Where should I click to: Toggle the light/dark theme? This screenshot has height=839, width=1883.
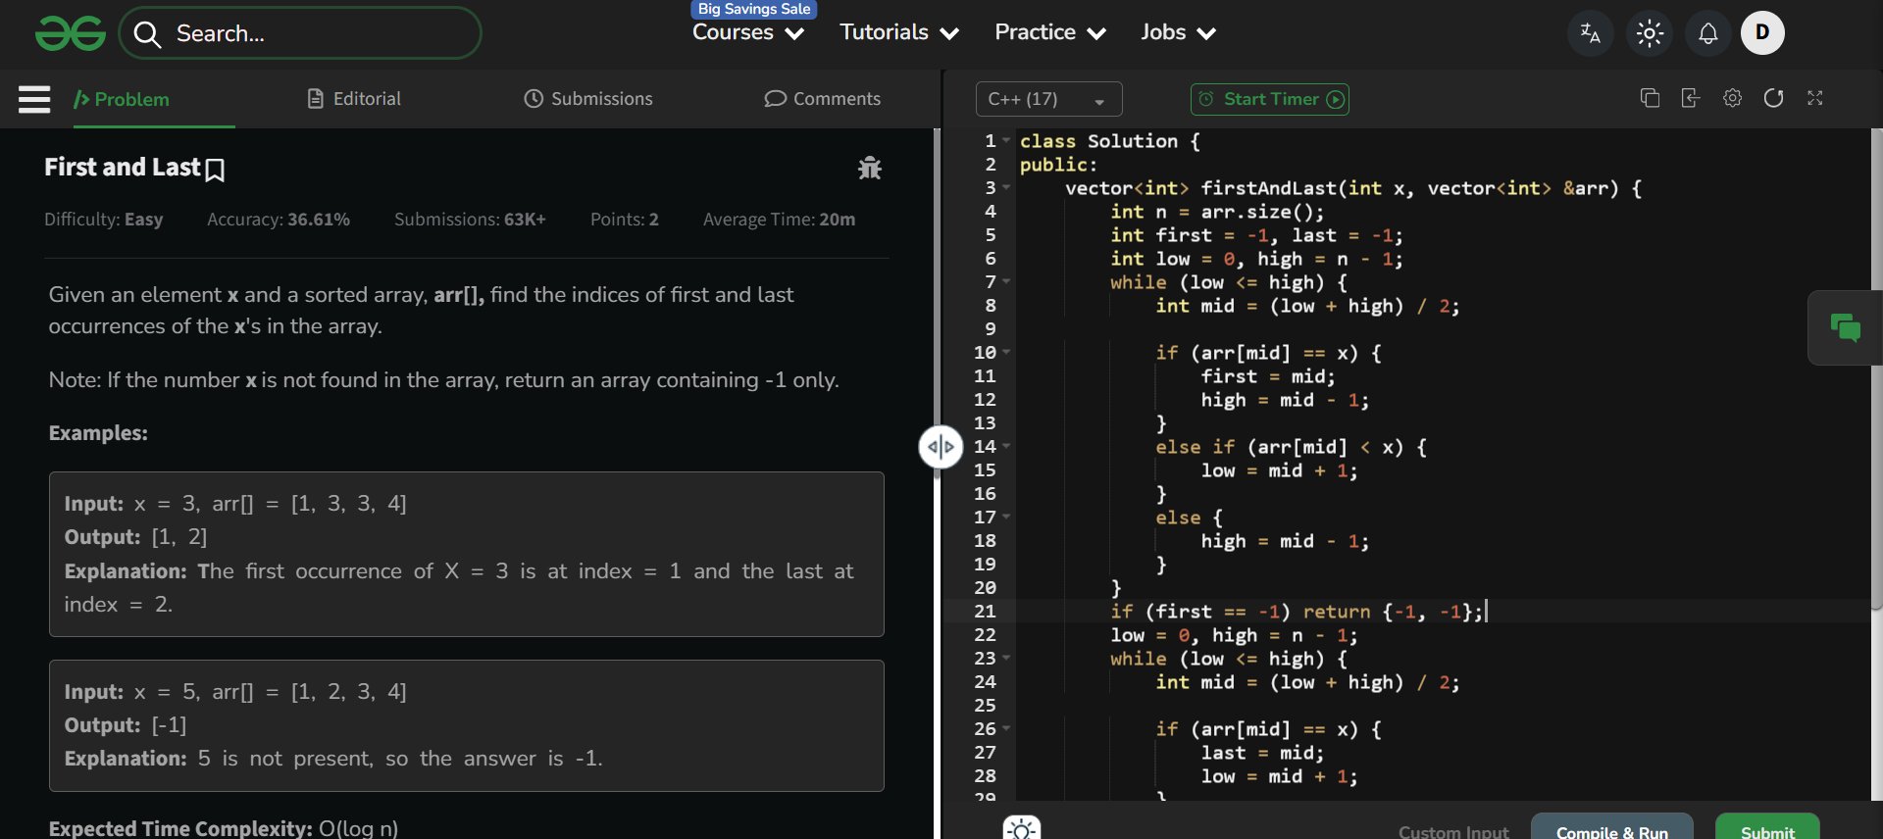tap(1650, 33)
